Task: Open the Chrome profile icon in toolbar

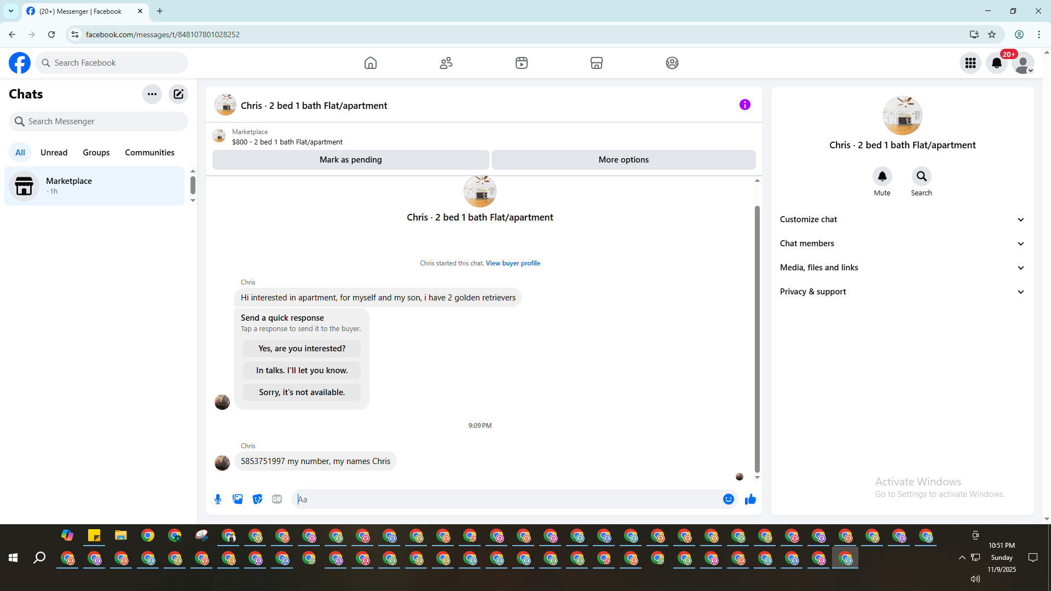Action: (x=1019, y=34)
